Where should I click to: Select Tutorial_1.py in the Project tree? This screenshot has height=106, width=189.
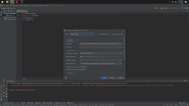coord(11,15)
